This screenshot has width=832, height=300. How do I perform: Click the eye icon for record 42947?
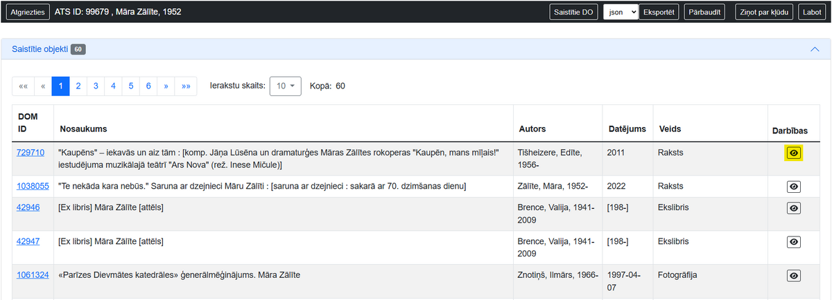coord(795,242)
